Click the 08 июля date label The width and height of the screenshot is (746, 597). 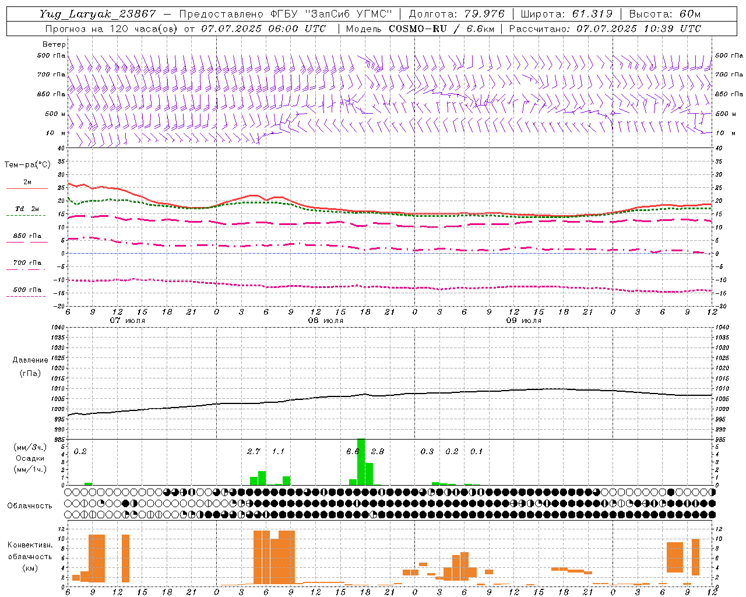pos(326,321)
